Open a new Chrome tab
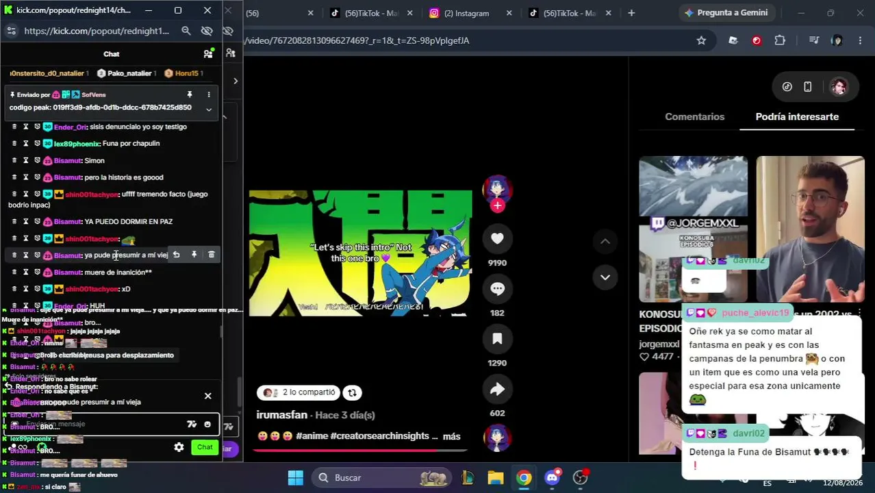 point(631,13)
